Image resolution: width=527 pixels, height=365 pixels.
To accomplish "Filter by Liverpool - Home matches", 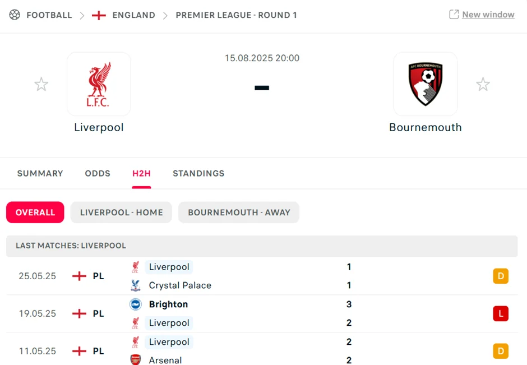I will [x=121, y=212].
